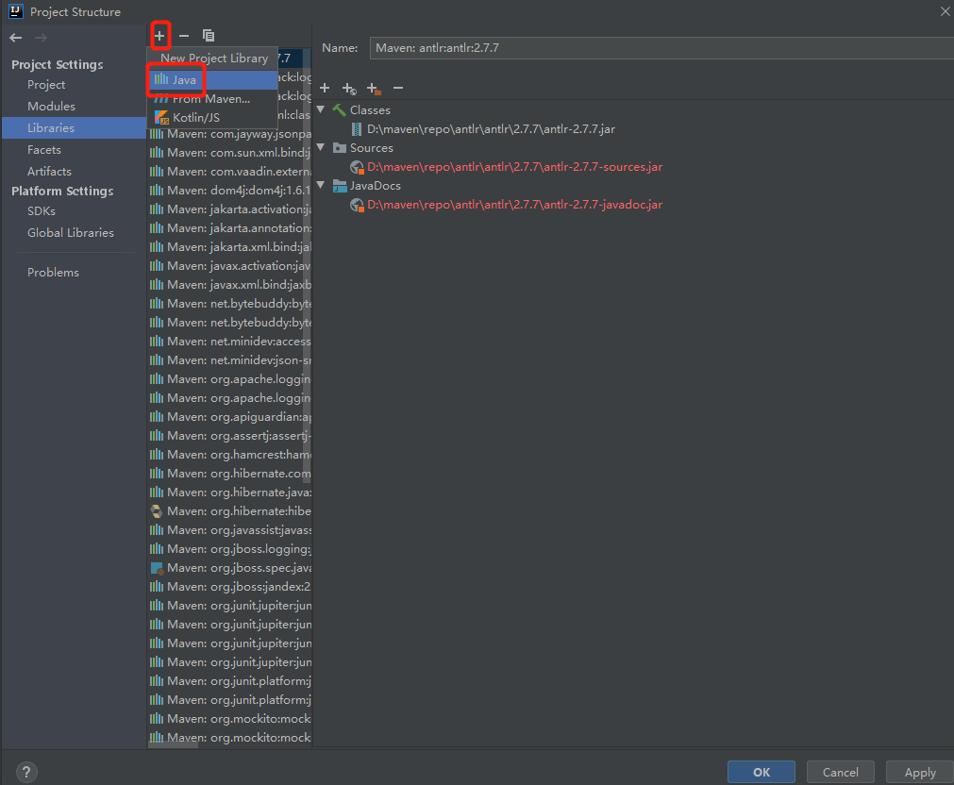This screenshot has width=954, height=785.
Task: Collapse the JavaDocs tree node
Action: [321, 186]
